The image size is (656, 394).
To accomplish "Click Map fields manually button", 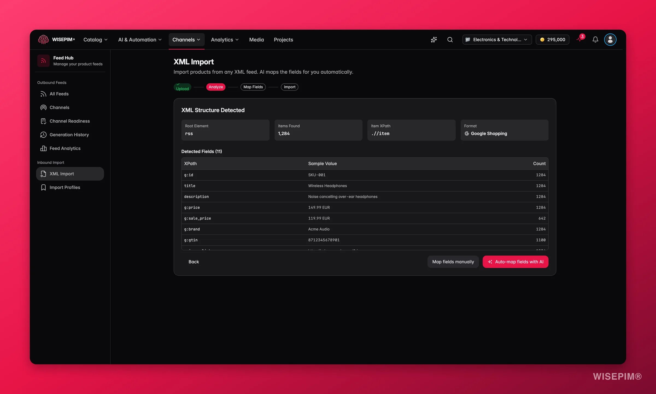I will coord(453,262).
